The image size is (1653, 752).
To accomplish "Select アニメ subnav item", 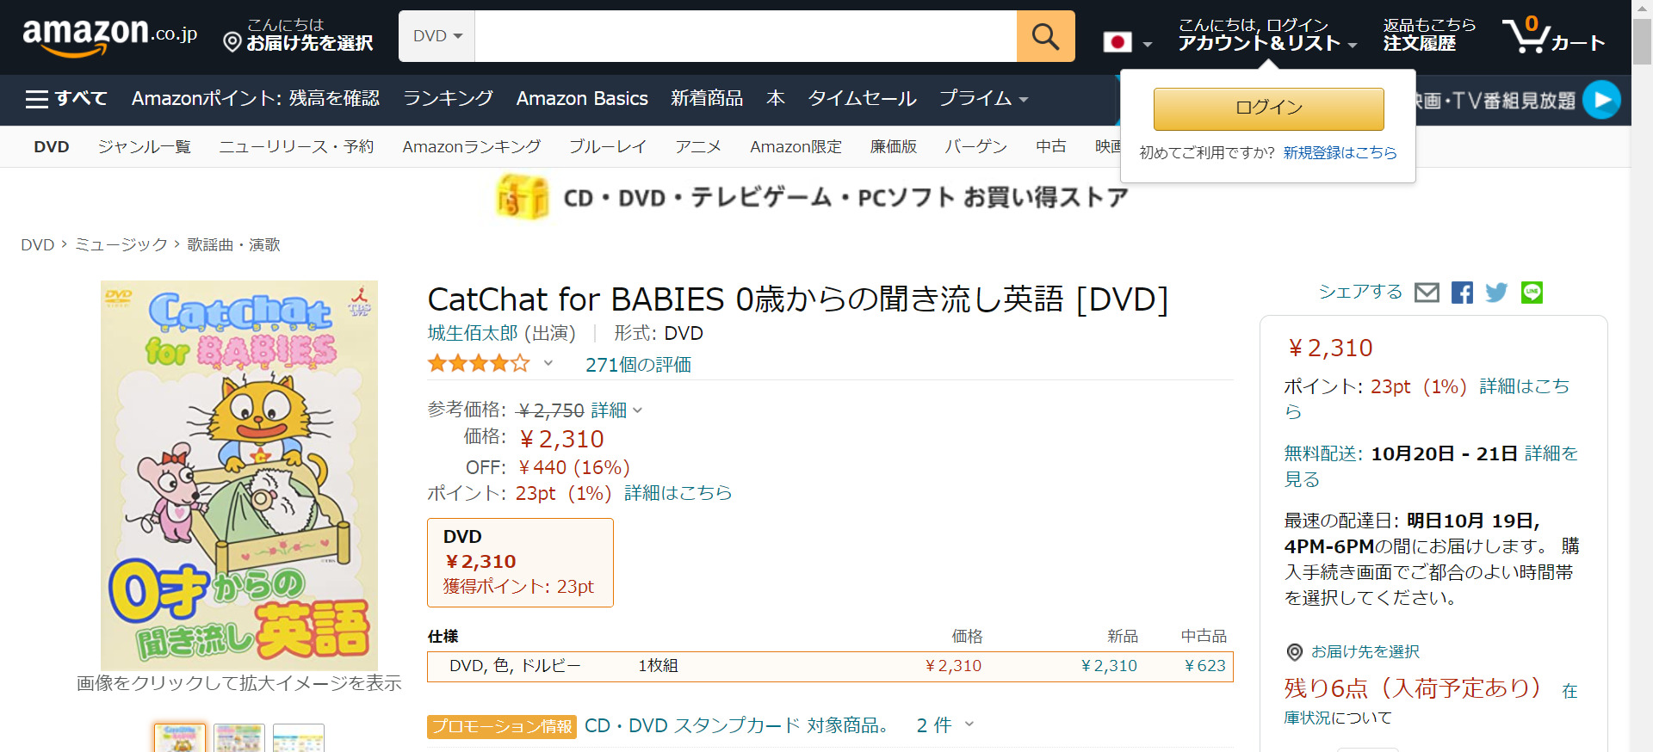I will click(698, 147).
